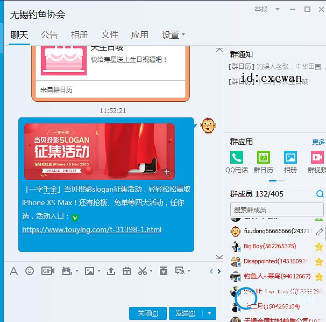This screenshot has height=322, width=326.
Task: Search group members magnifier icon
Action: tap(320, 194)
